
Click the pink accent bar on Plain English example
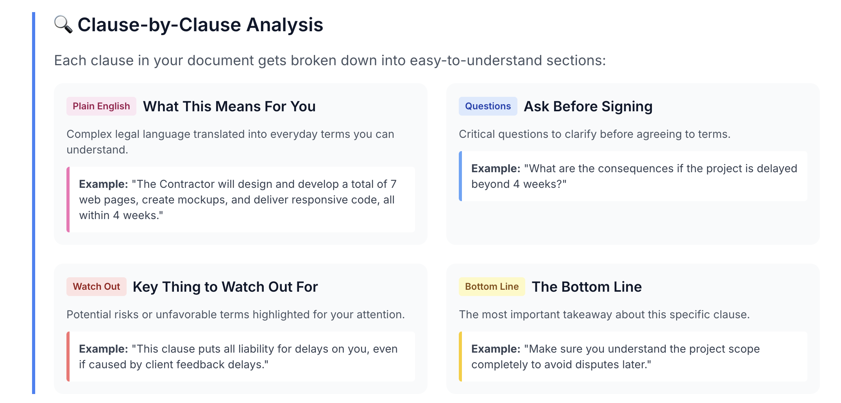pos(68,200)
